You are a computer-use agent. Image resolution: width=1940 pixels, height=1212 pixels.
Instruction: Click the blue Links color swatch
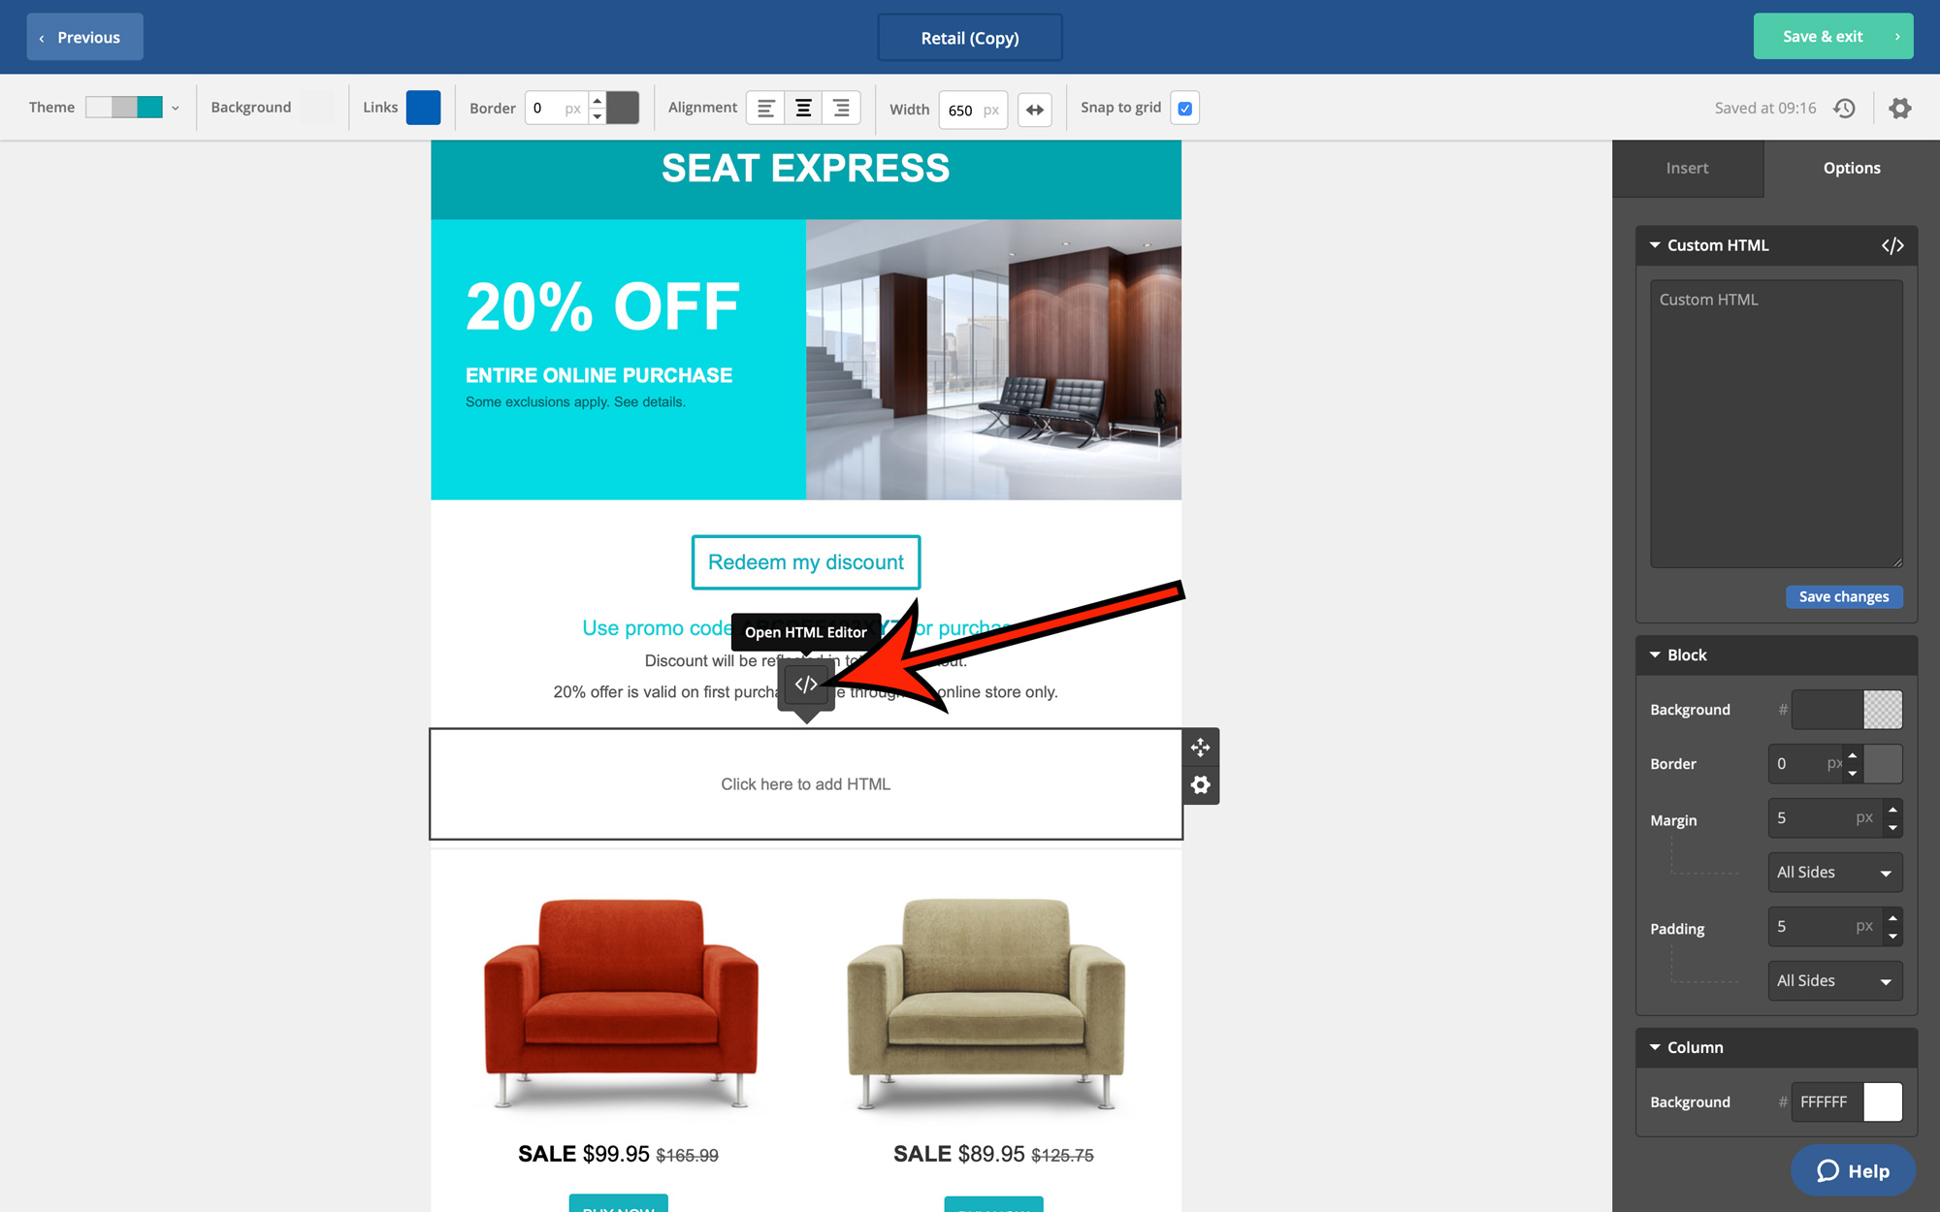click(423, 108)
